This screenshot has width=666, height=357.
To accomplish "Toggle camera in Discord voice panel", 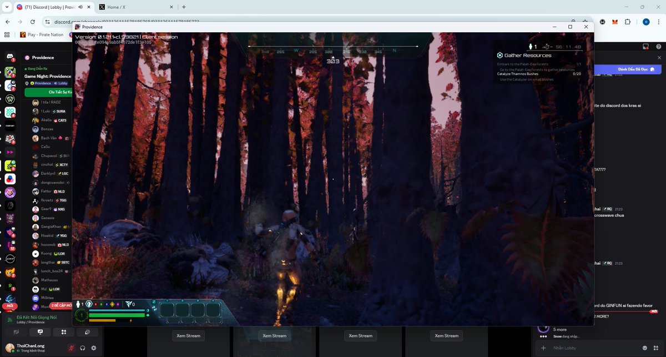I will [17, 332].
